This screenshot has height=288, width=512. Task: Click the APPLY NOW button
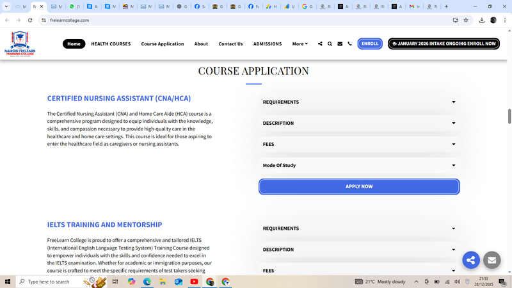[x=359, y=187]
